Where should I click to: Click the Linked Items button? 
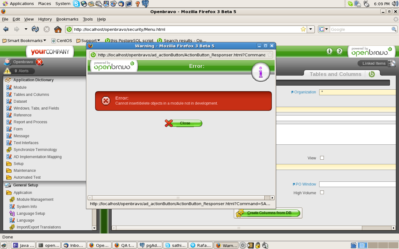coord(374,63)
